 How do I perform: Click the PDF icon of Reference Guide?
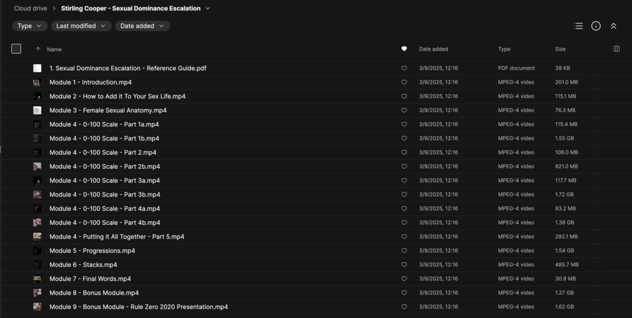point(38,68)
